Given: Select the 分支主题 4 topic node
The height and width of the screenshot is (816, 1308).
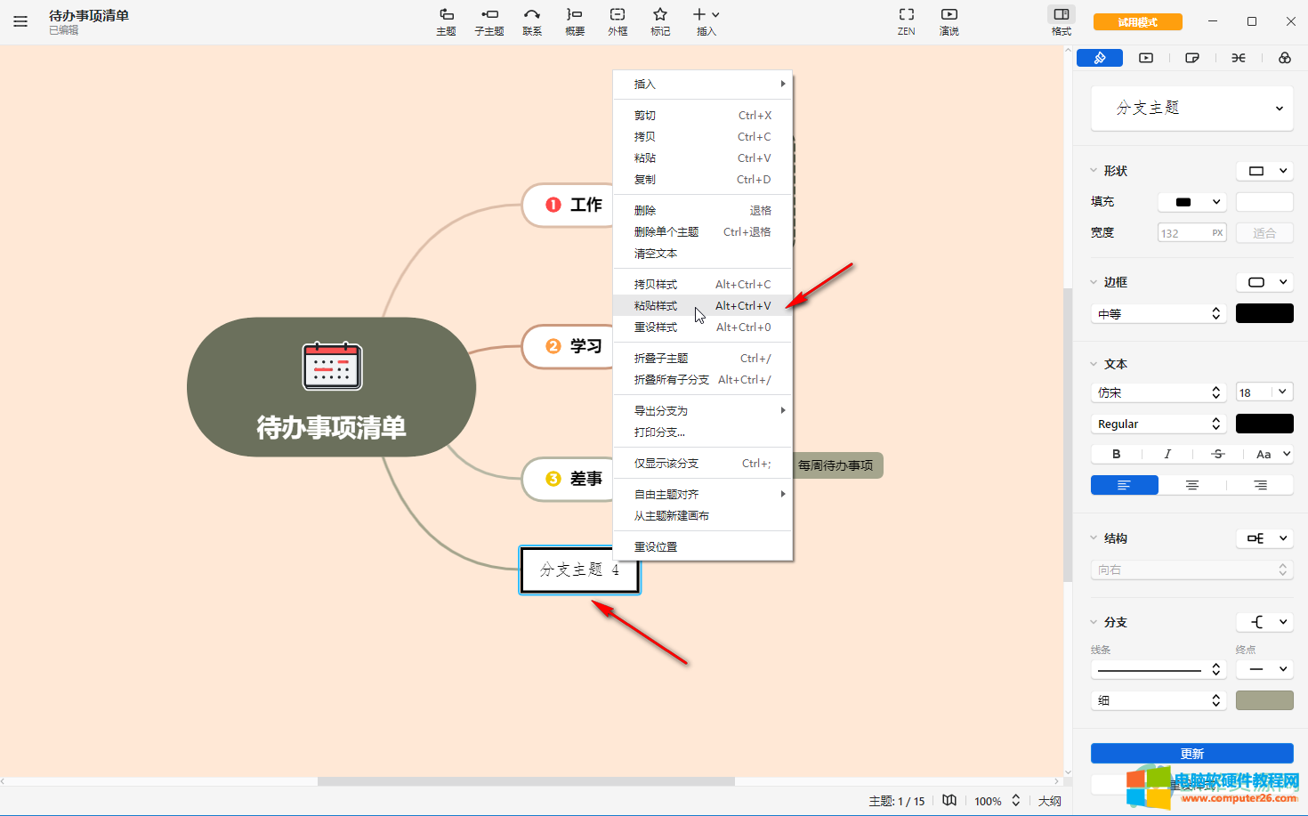Looking at the screenshot, I should coord(579,570).
